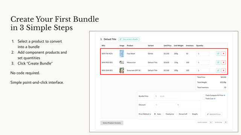Click the Sunscreen SPF 50 product name
Image resolution: width=241 pixels, height=135 pixels.
(x=134, y=70)
